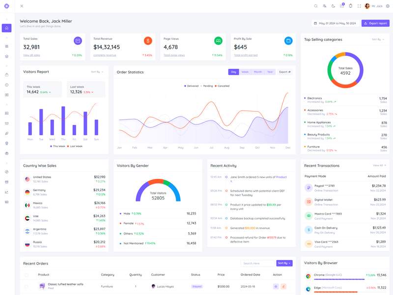Check the Classic tufted leather sofa row

(x=27, y=286)
